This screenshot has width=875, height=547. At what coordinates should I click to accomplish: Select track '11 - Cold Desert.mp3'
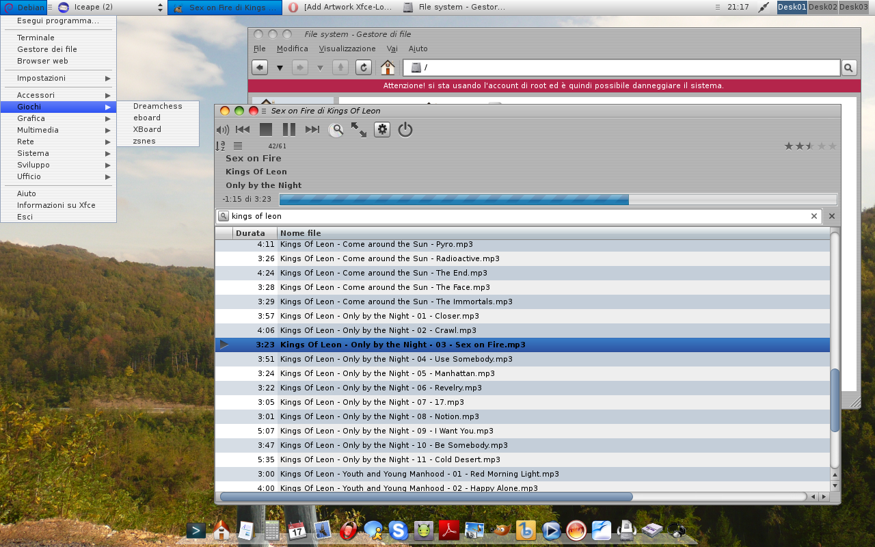coord(522,459)
